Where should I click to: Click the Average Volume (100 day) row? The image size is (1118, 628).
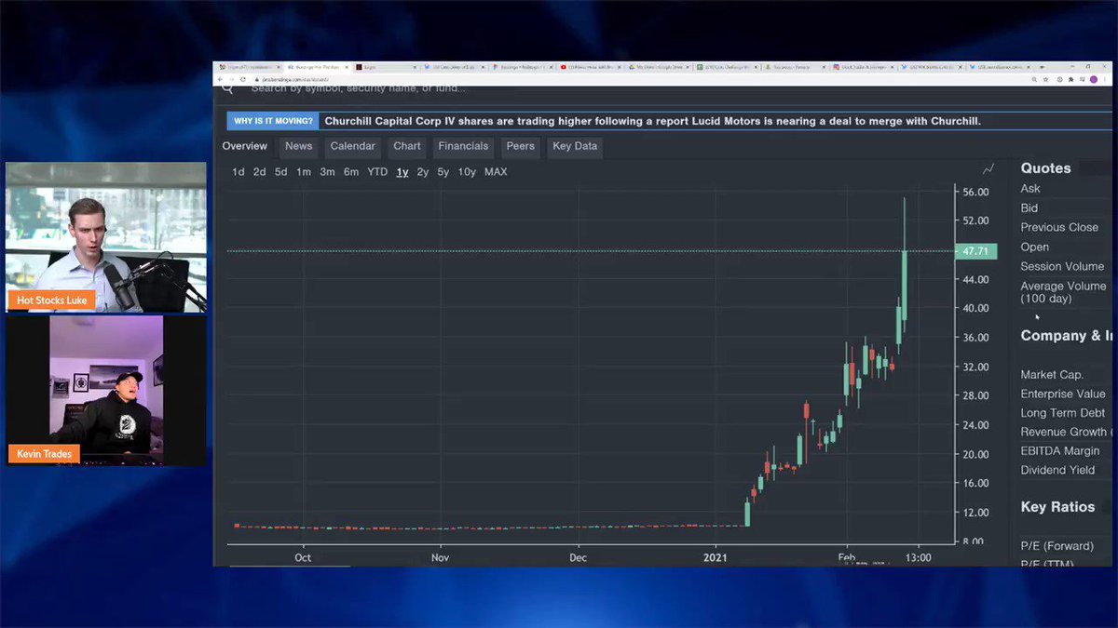[x=1063, y=292]
